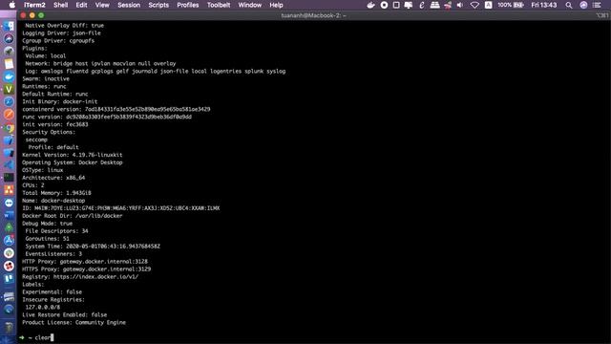Screen dimensions: 611x344
Task: Click the 'HTTP Proxy: gateway.docker.internal:3128' line
Action: coord(85,261)
